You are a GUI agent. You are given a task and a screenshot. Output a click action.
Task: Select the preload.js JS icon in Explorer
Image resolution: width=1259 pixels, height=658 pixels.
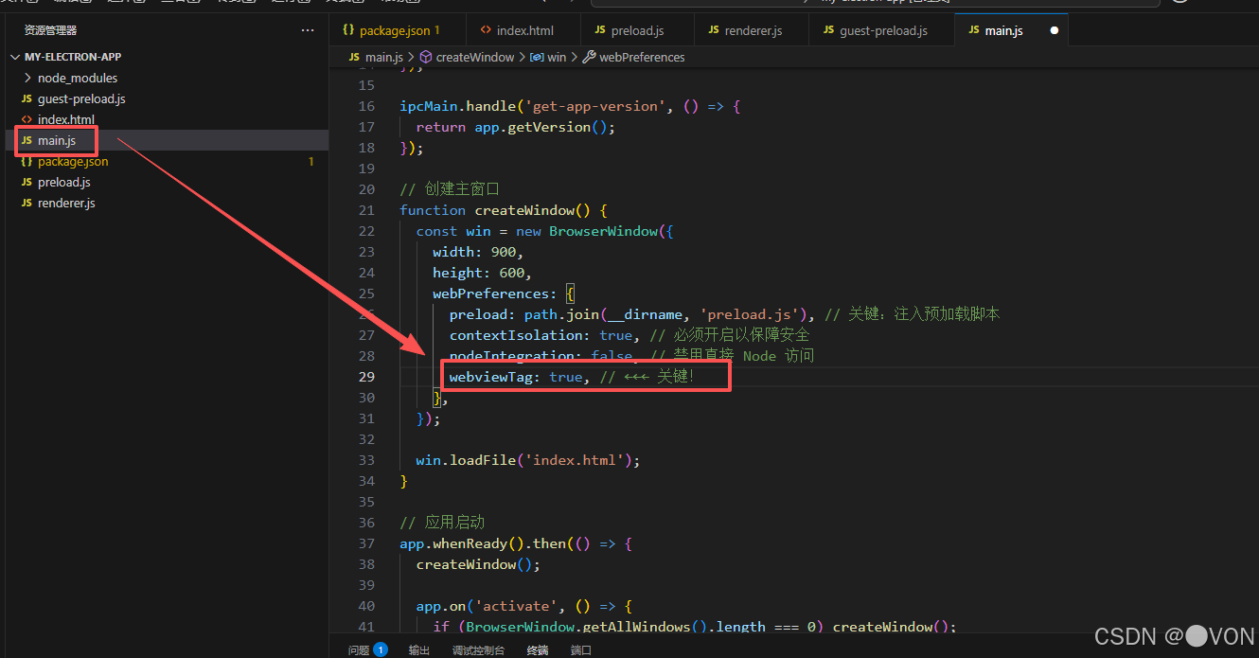(x=27, y=182)
